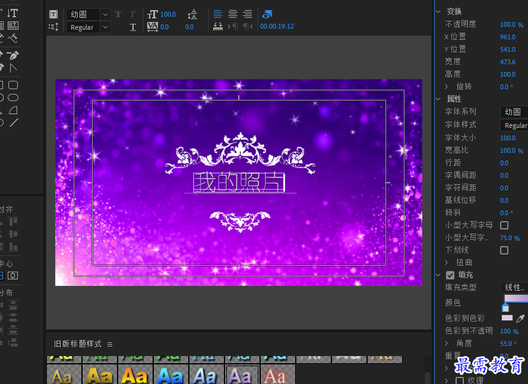528x384 pixels.
Task: Click the 宽度 value 473.6
Action: (x=507, y=62)
